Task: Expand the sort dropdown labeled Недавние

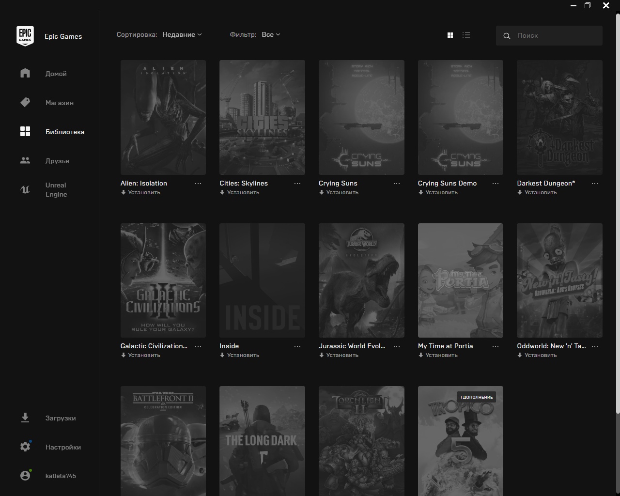Action: (x=182, y=35)
